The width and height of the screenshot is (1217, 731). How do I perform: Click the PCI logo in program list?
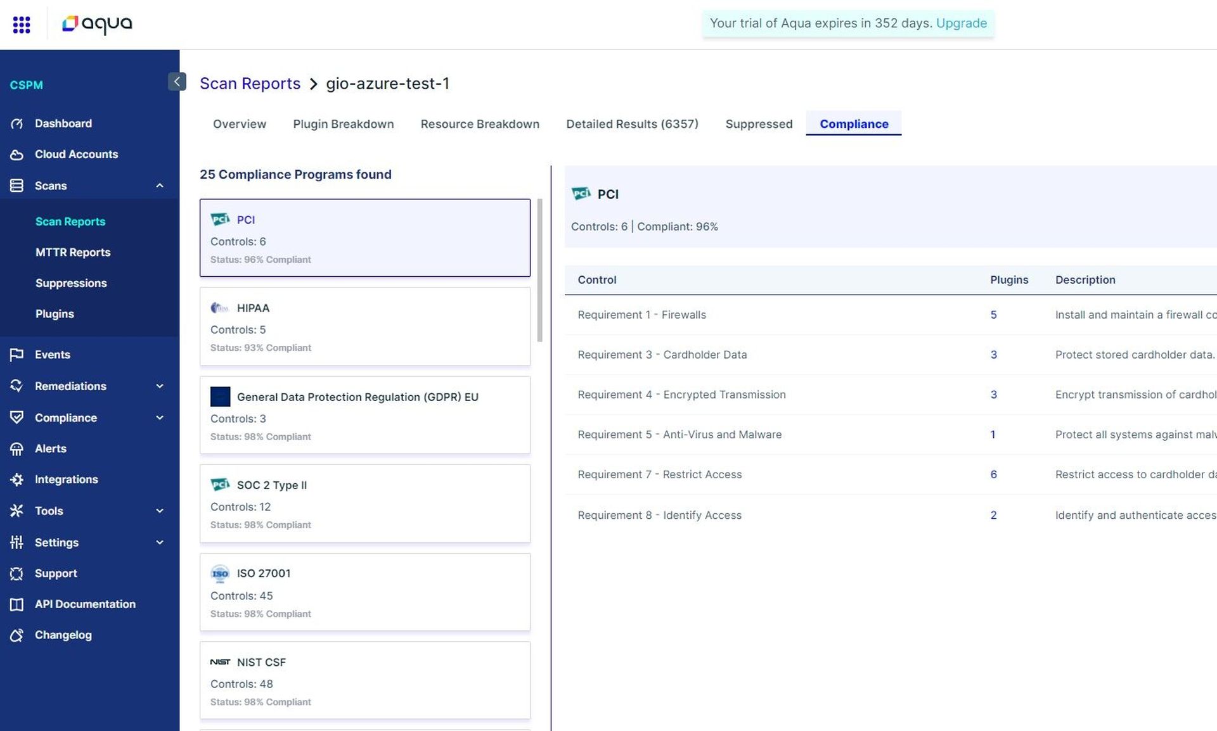coord(220,219)
